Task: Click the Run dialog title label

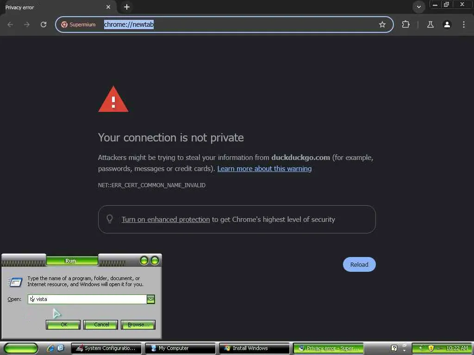Action: click(70, 261)
